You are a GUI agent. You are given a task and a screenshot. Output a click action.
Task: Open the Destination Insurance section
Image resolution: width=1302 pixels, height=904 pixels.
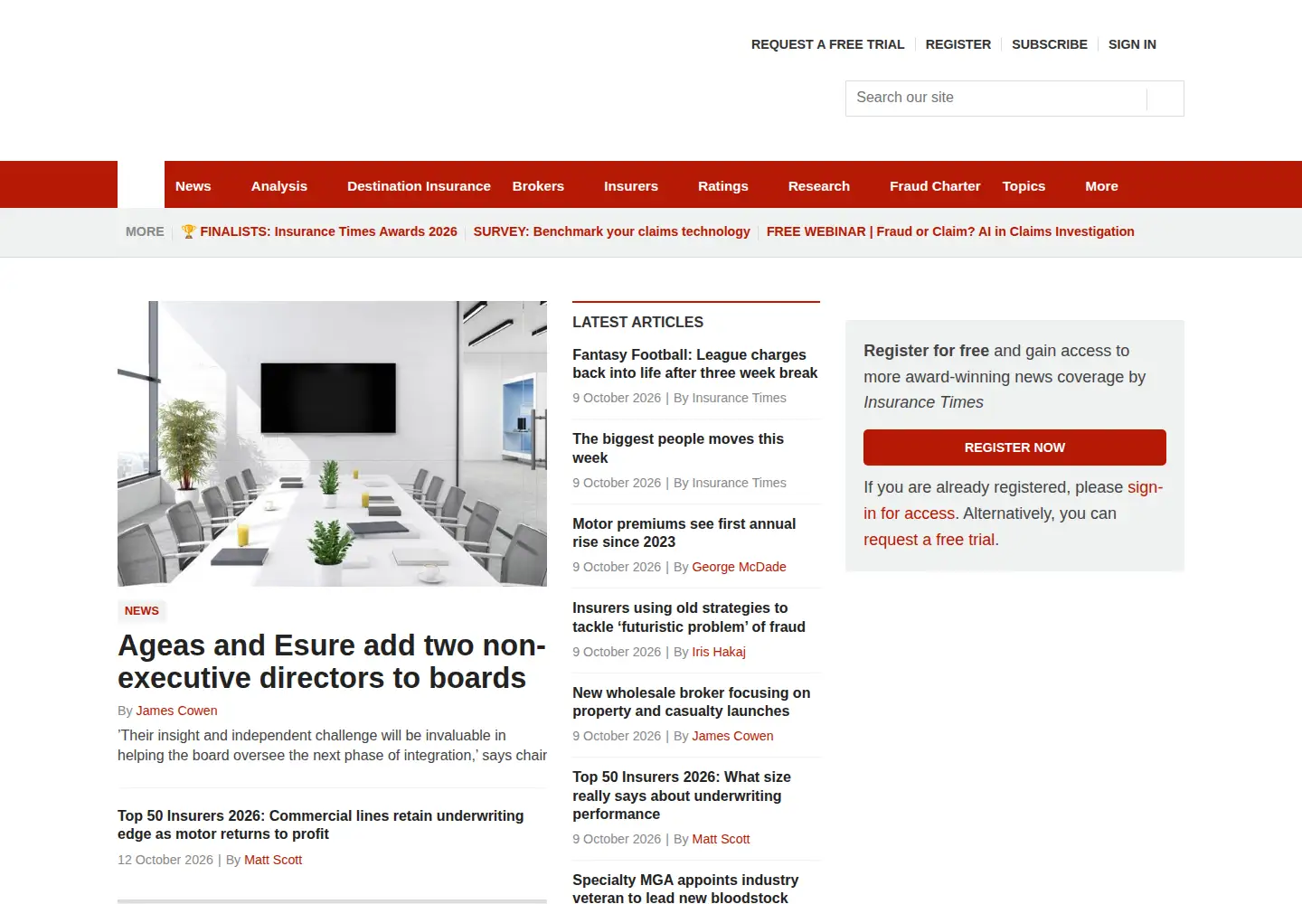pos(419,186)
